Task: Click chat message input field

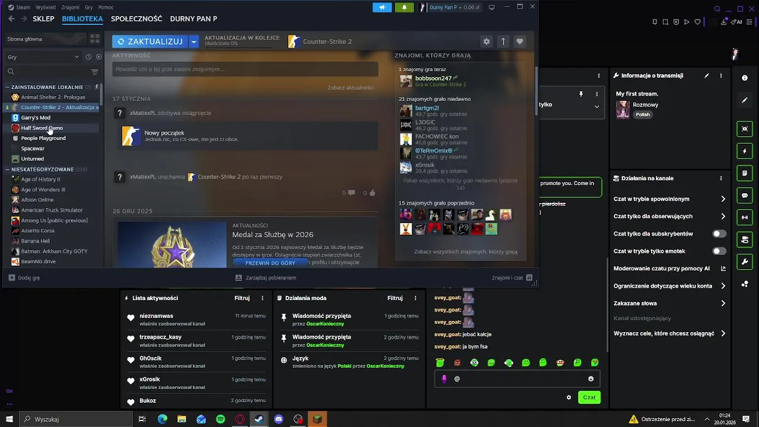Action: (x=517, y=378)
